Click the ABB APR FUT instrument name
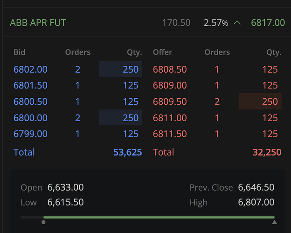 tap(38, 23)
